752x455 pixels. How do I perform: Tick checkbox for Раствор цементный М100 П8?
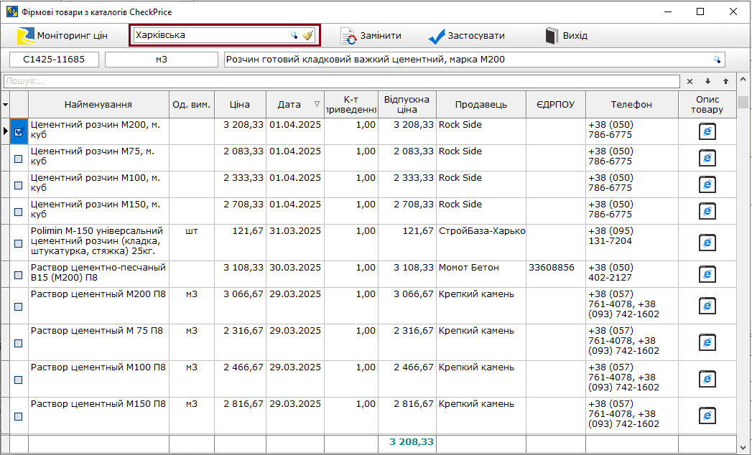click(18, 380)
